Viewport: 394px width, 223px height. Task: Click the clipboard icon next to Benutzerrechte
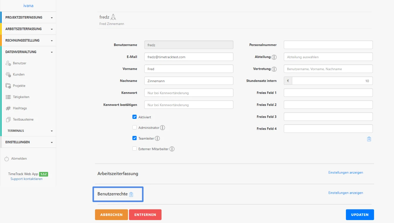[131, 194]
